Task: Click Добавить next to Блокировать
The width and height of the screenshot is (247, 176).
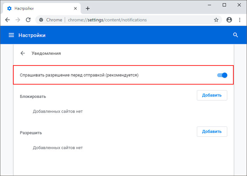Action: coord(212,95)
